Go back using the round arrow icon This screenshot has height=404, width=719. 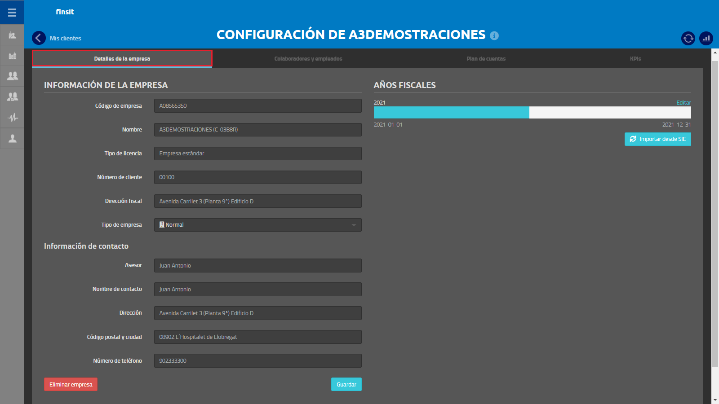pyautogui.click(x=39, y=38)
